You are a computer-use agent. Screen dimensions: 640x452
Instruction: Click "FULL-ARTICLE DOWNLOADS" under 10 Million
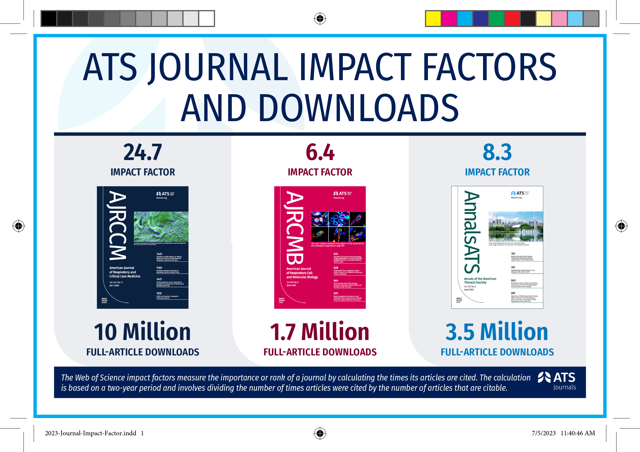tap(143, 352)
